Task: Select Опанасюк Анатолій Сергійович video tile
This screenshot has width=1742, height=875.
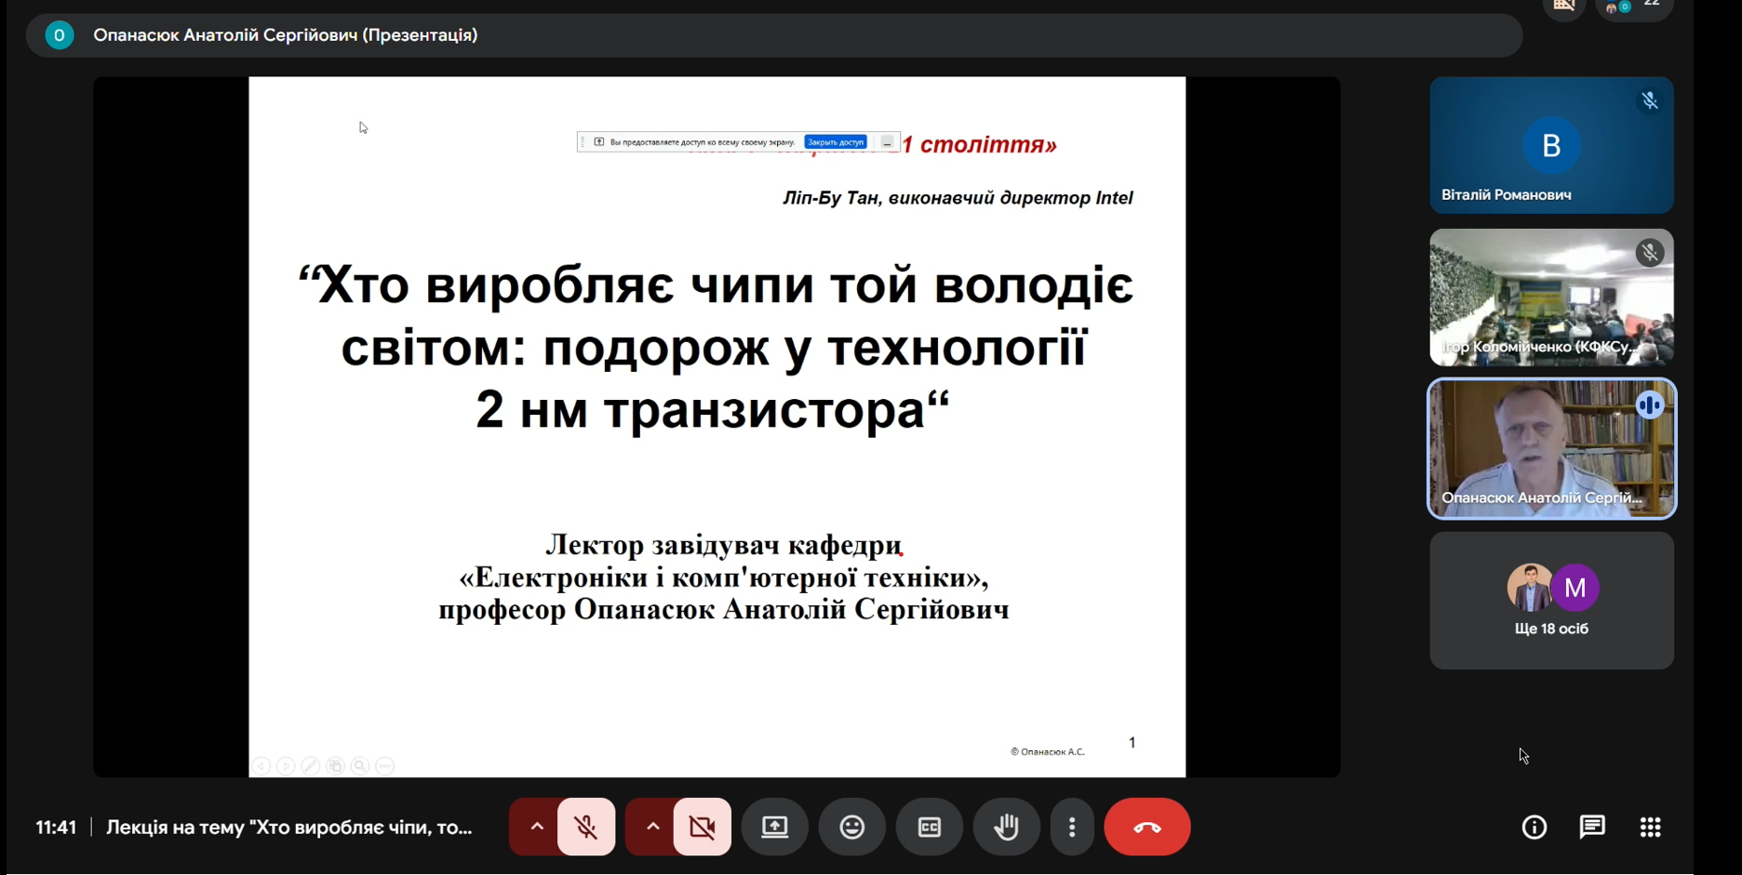Action: 1551,448
